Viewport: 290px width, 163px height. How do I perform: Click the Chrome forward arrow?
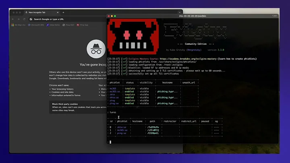click(19, 19)
